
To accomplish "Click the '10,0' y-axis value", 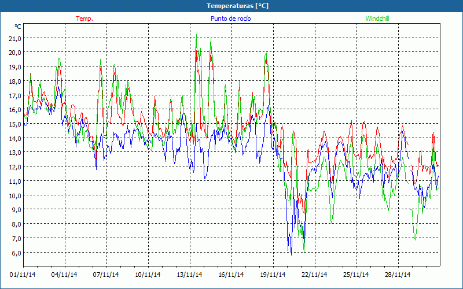I will coord(16,195).
